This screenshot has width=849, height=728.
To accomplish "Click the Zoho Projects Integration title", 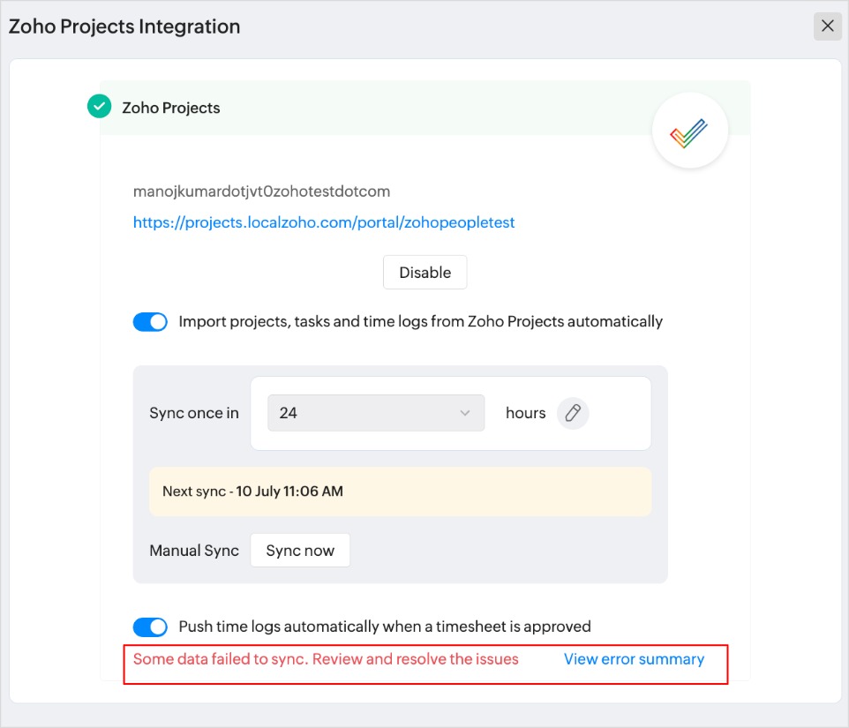I will tap(124, 26).
